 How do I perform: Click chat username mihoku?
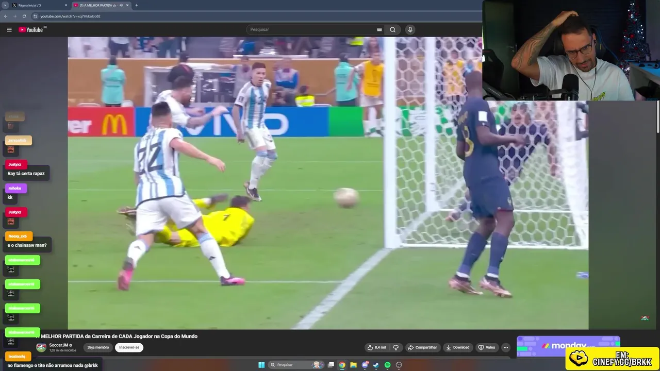[15, 188]
